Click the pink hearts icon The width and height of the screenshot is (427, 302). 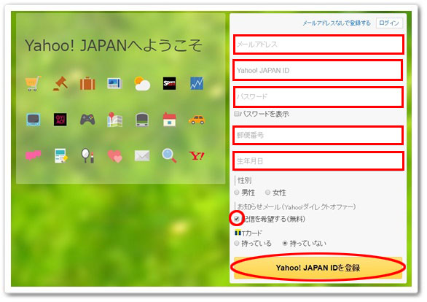[x=114, y=156]
